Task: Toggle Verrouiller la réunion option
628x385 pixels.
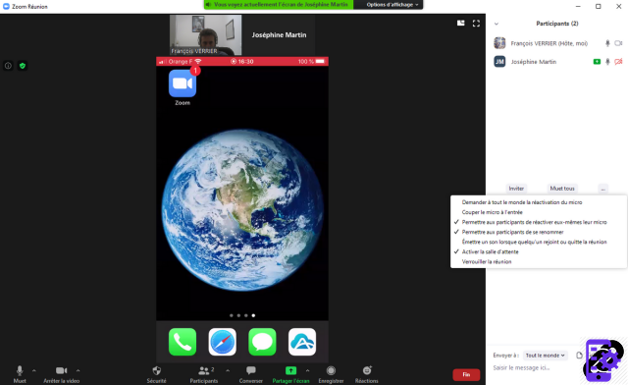Action: (487, 262)
